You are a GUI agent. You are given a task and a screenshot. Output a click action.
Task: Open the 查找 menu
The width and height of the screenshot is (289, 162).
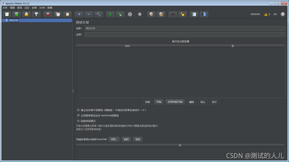click(20, 8)
